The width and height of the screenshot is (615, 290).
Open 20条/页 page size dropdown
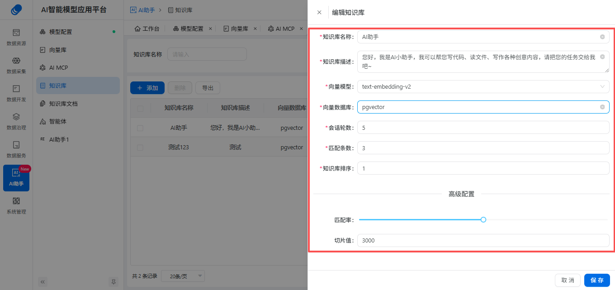(183, 276)
